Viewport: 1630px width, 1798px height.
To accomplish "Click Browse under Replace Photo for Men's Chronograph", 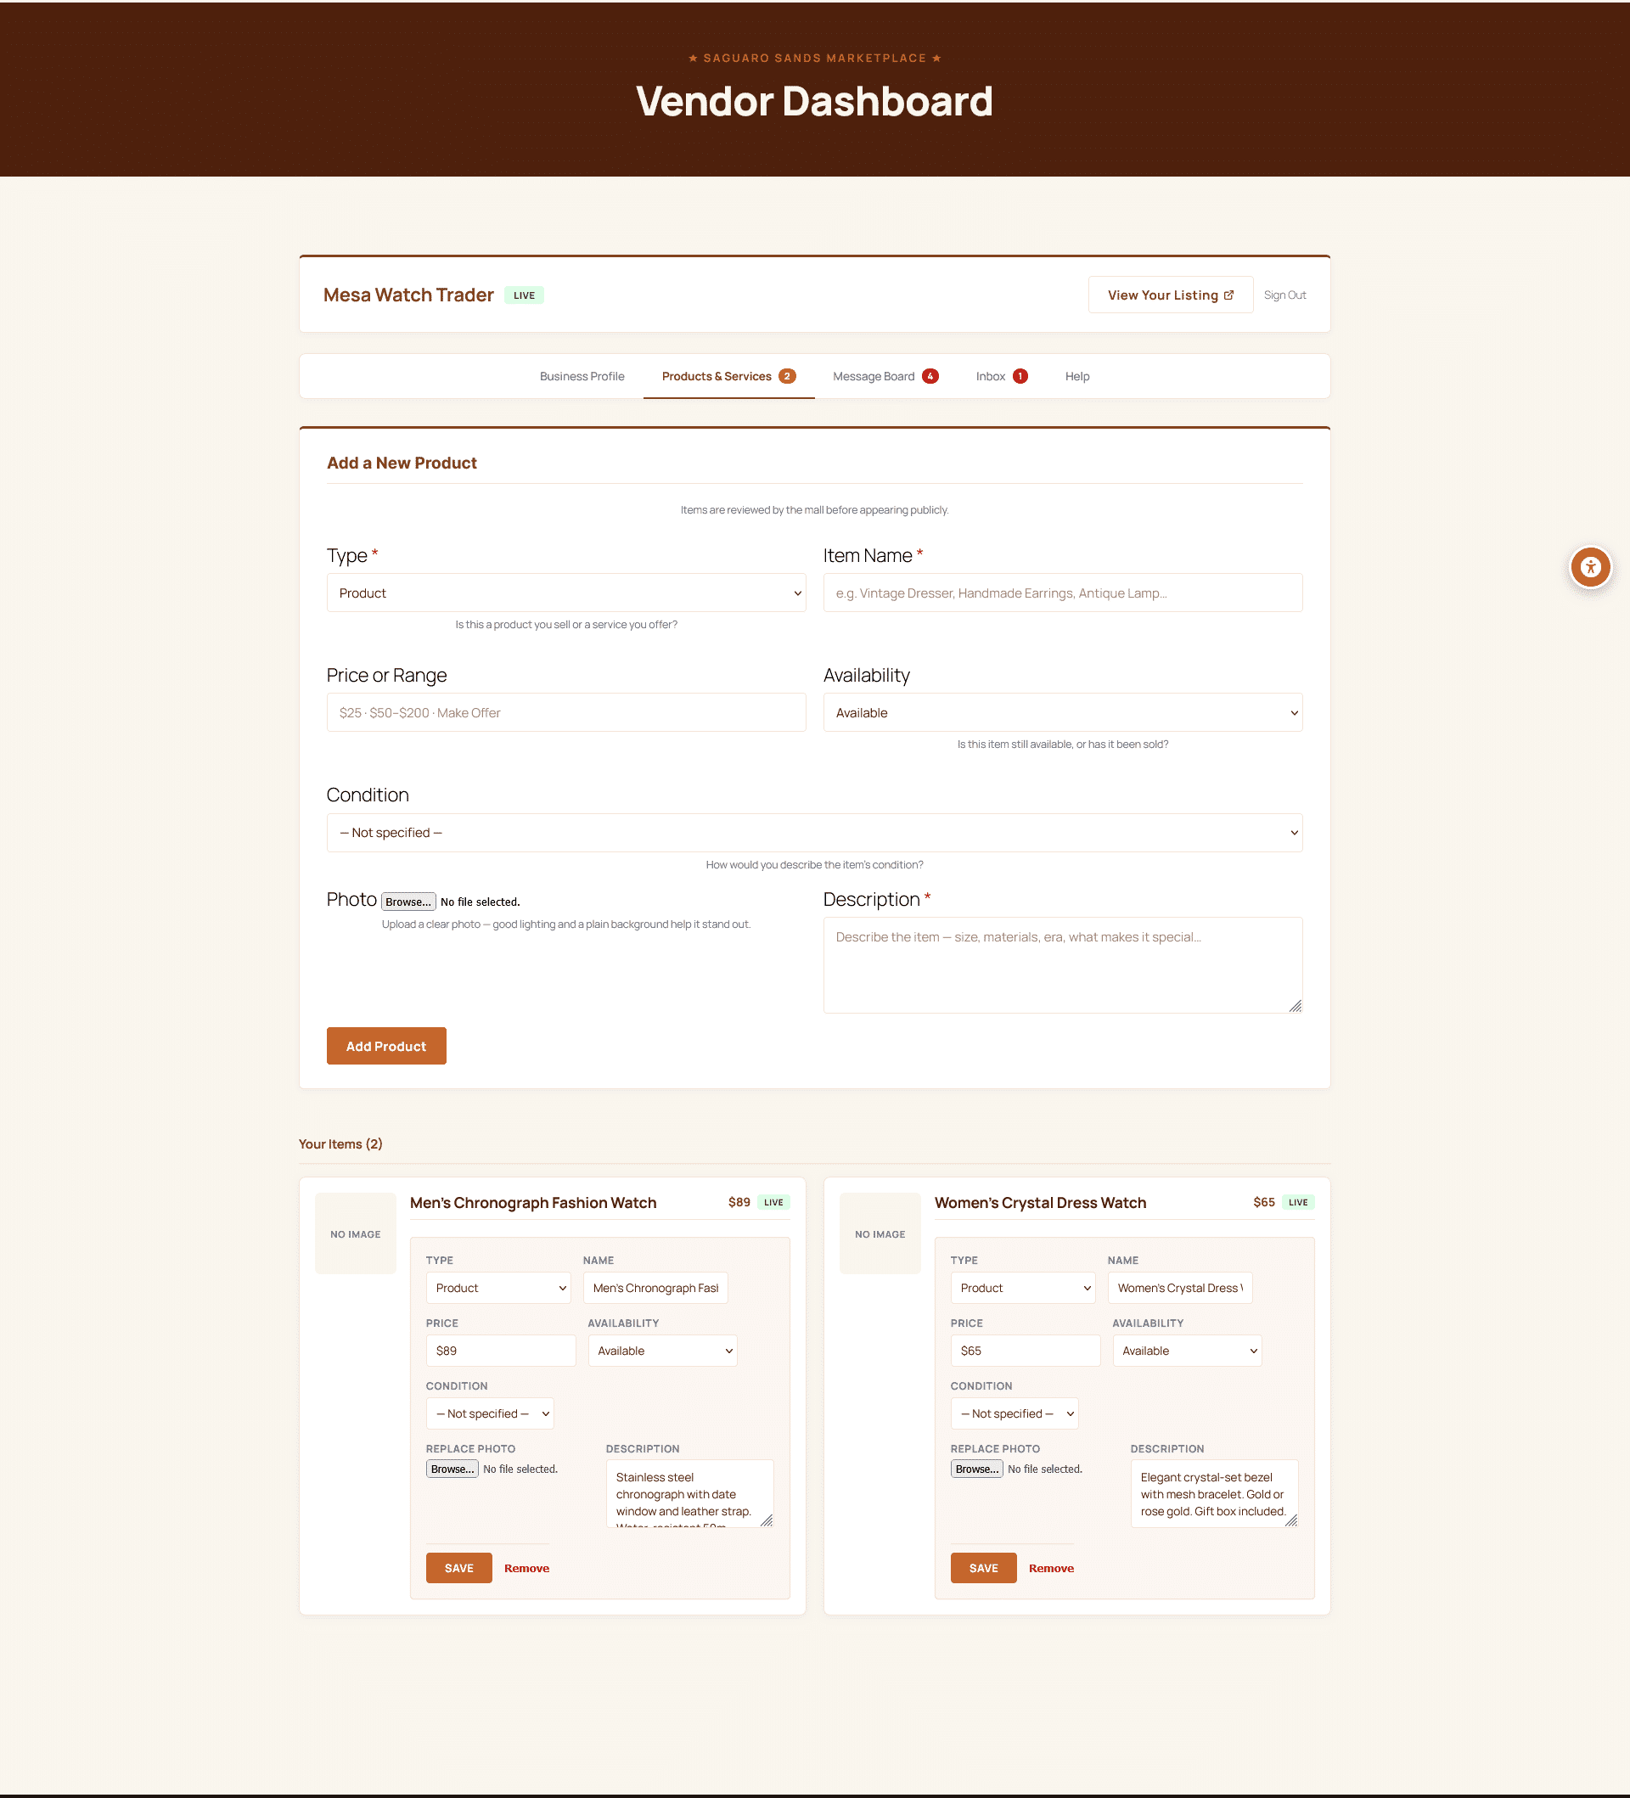I will tap(452, 1469).
